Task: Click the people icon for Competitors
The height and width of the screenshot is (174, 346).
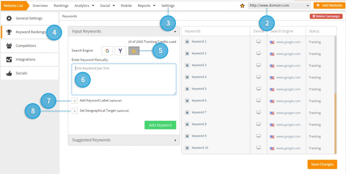Action: 9,46
